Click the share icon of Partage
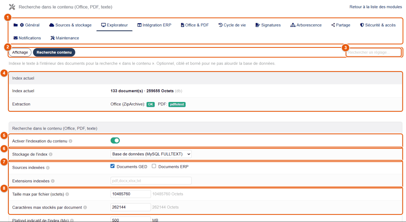The image size is (406, 222). [x=333, y=25]
